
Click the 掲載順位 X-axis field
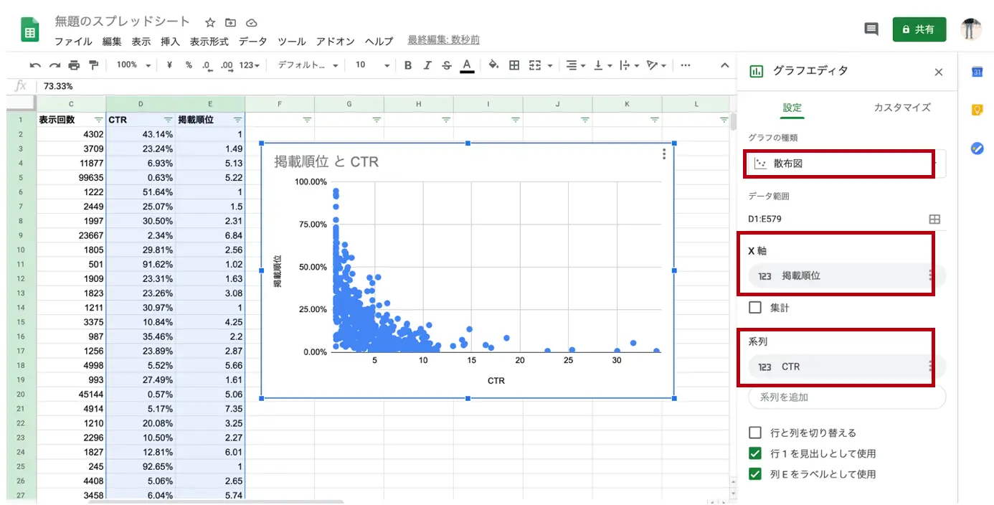tap(847, 275)
